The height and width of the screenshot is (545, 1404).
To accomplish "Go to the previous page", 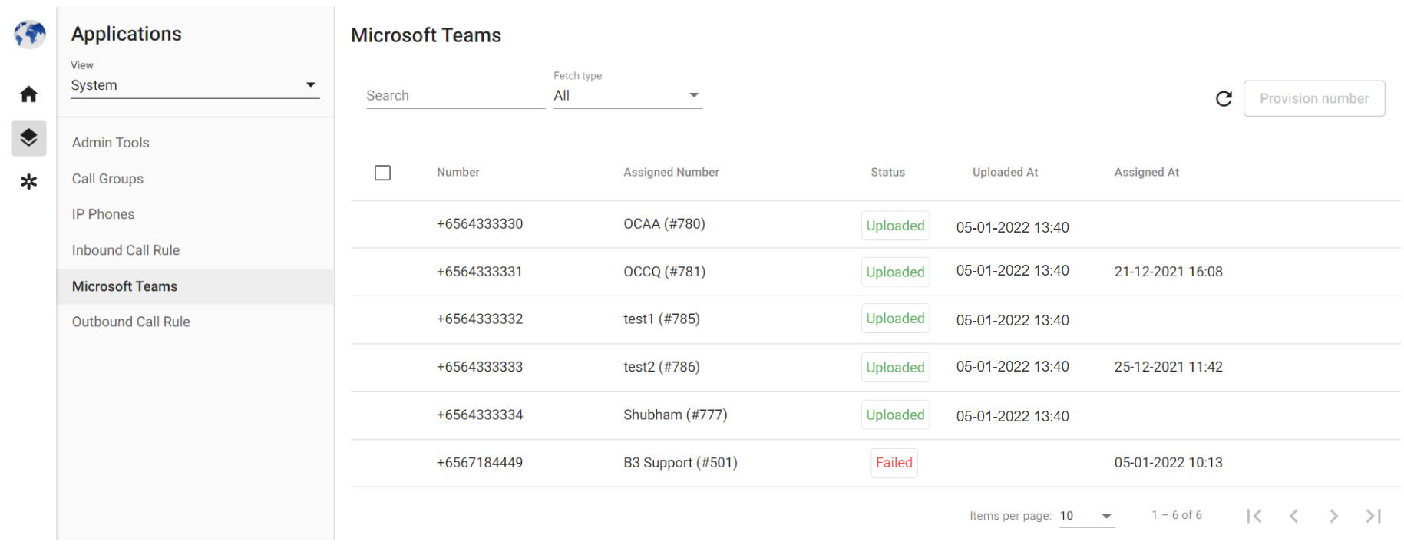I will coord(1293,516).
